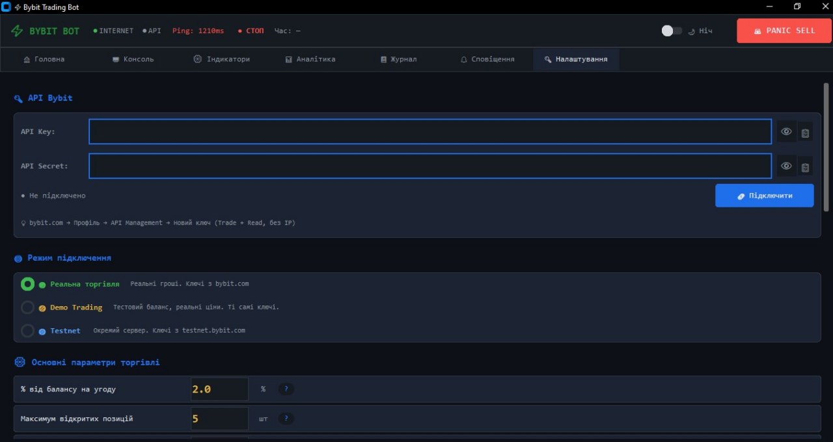Focus the API Key input field
The image size is (833, 442).
pos(430,132)
